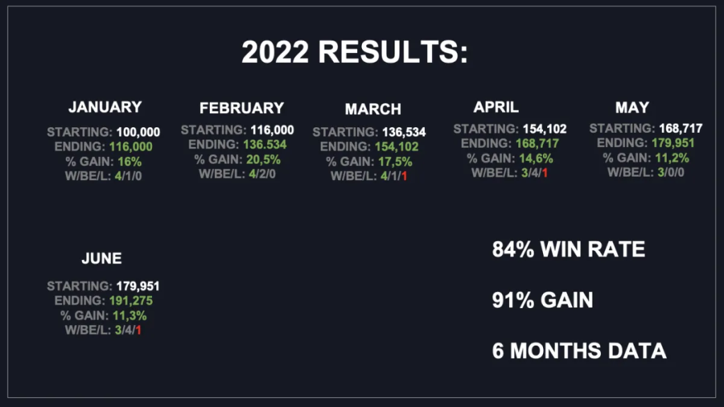Click the FEBRUARY month heading
Viewport: 724px width, 407px height.
241,108
